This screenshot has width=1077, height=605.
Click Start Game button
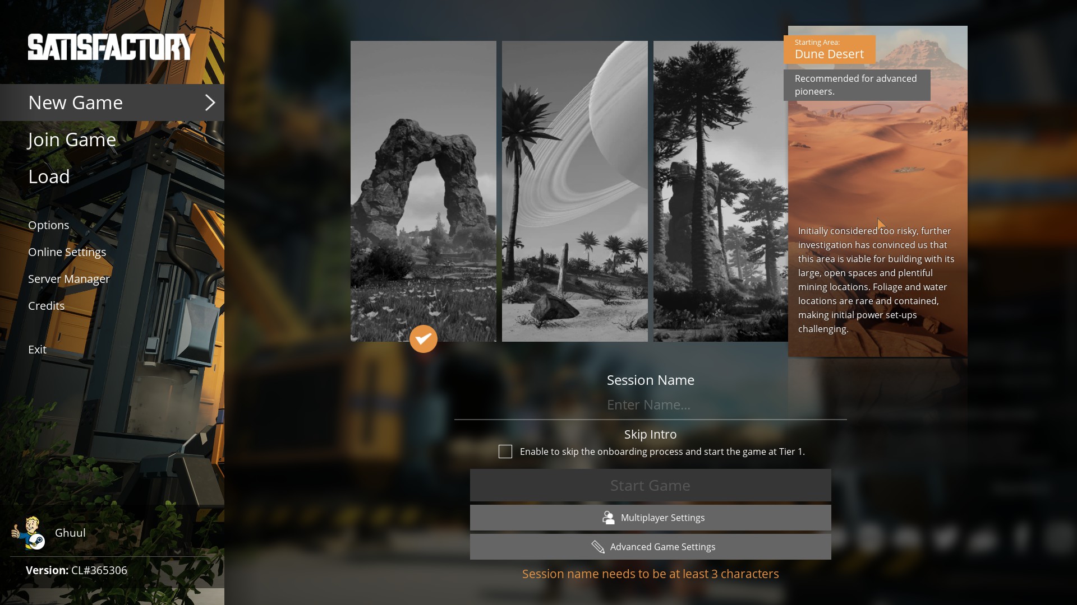650,485
